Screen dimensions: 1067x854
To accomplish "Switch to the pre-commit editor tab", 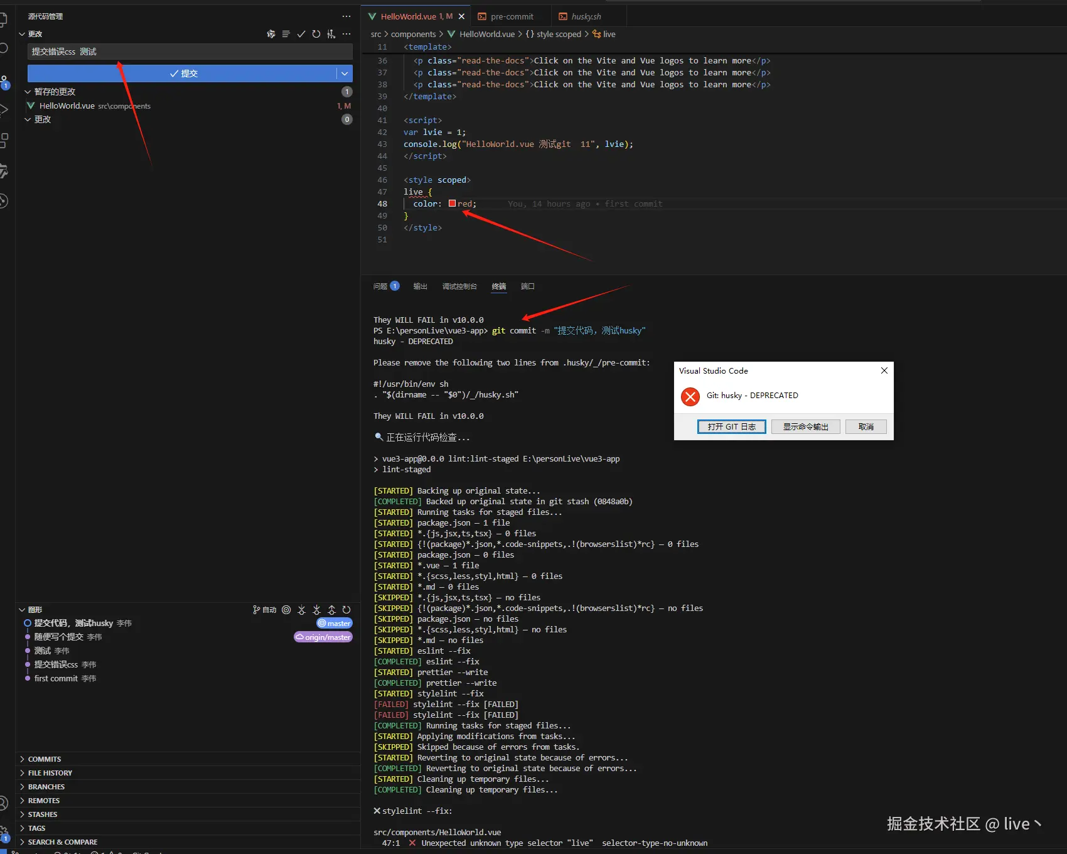I will pyautogui.click(x=511, y=17).
